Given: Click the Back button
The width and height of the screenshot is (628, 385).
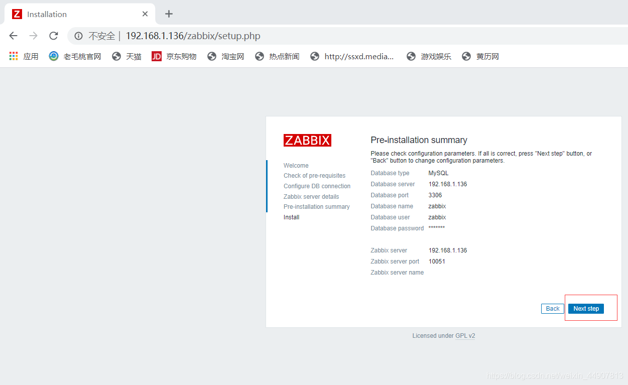Looking at the screenshot, I should [x=553, y=309].
